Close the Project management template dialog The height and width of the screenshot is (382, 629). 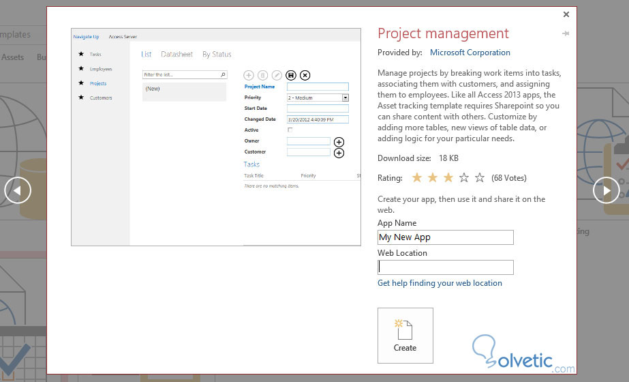(x=566, y=14)
